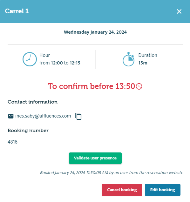The image size is (190, 202).
Task: Click the stopwatch Duration icon
Action: [x=128, y=59]
